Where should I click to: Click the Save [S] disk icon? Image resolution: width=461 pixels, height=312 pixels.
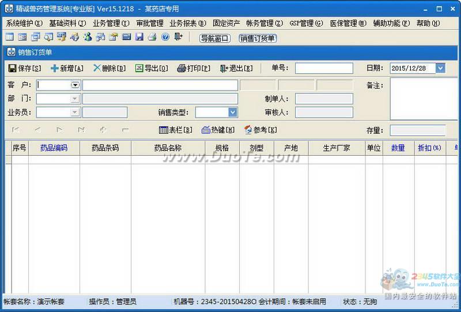click(12, 68)
